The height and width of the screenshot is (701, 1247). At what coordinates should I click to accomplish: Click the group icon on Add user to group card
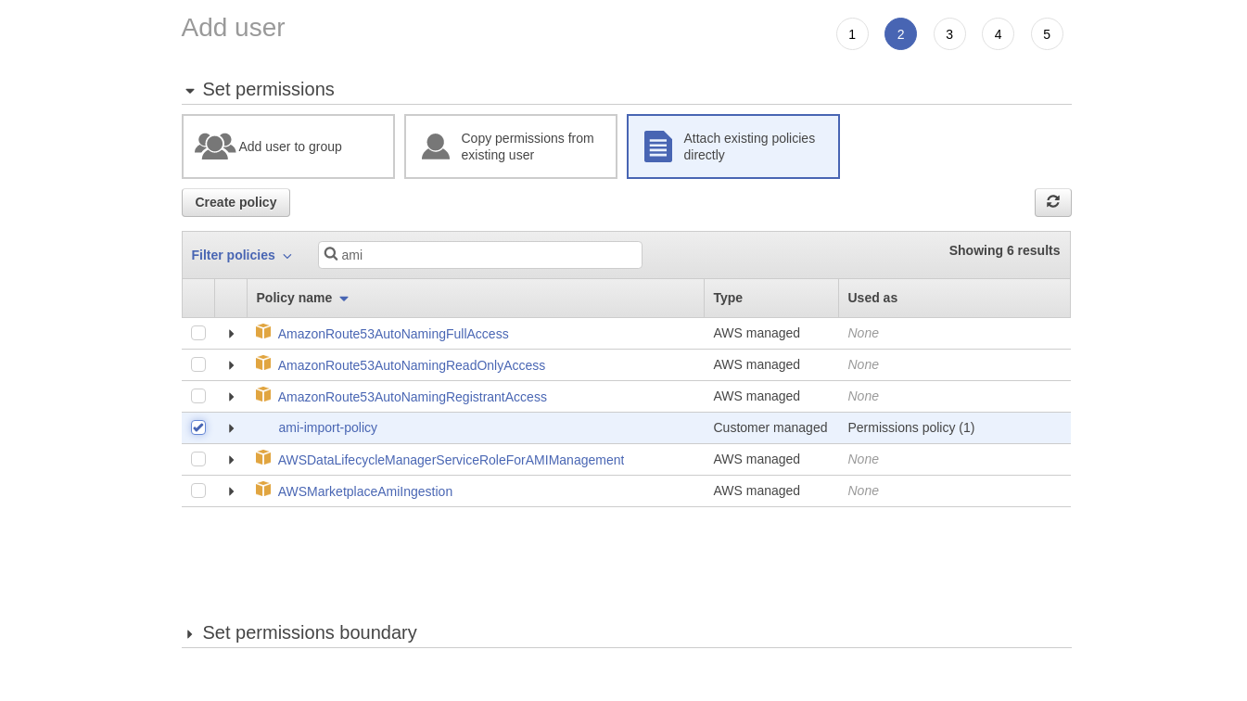(x=215, y=146)
